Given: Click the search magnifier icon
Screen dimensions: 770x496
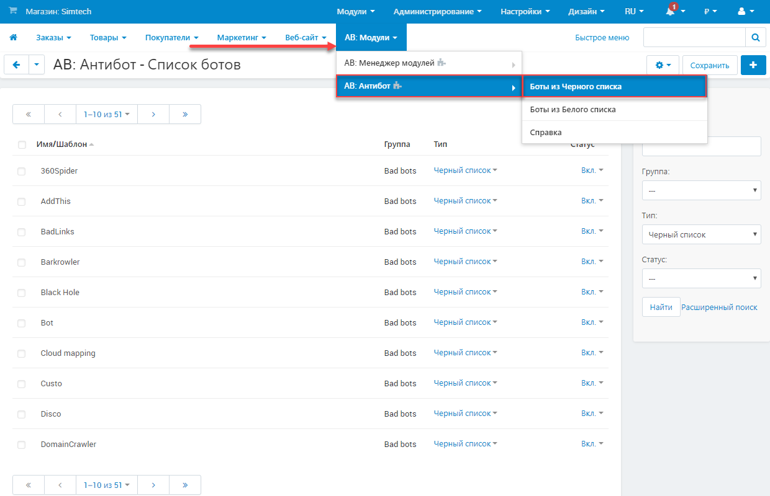Looking at the screenshot, I should tap(755, 38).
